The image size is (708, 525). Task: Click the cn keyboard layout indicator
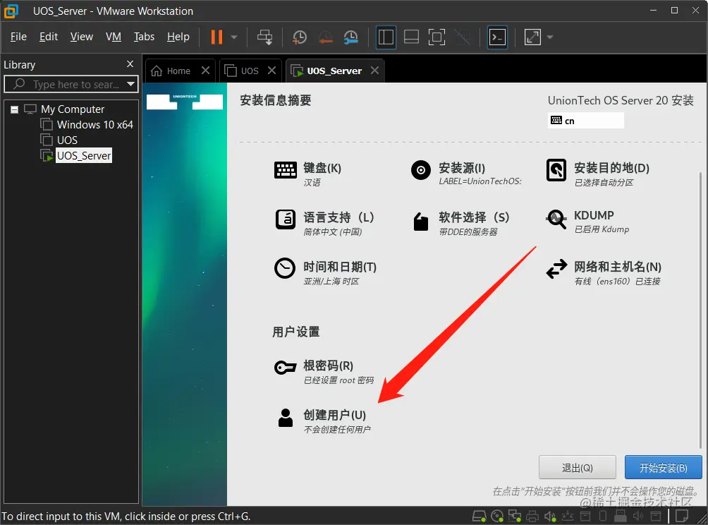585,121
